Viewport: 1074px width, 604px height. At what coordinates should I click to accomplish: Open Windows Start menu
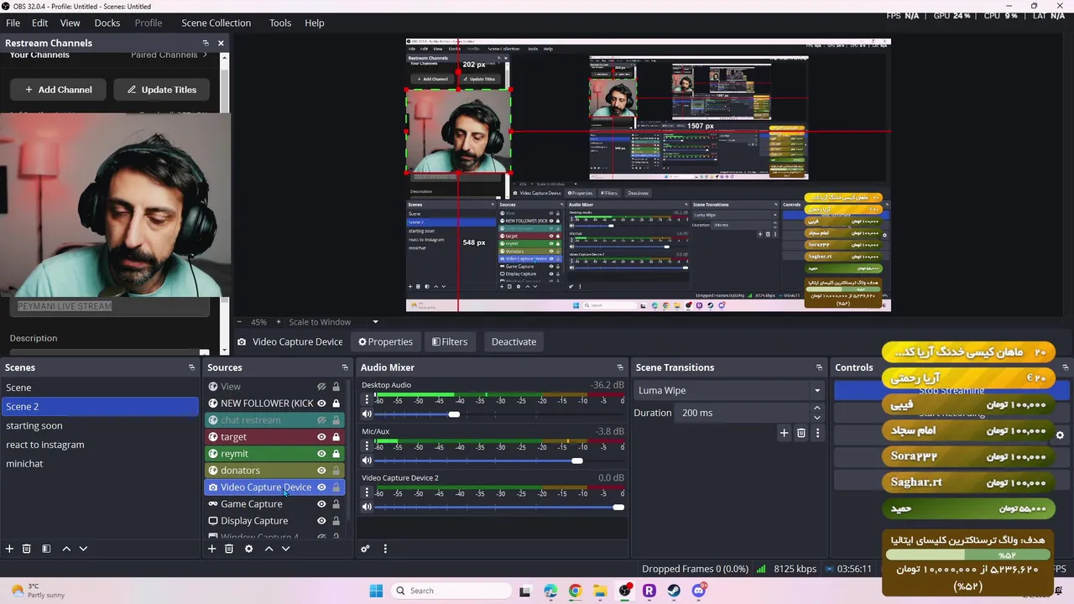[376, 591]
